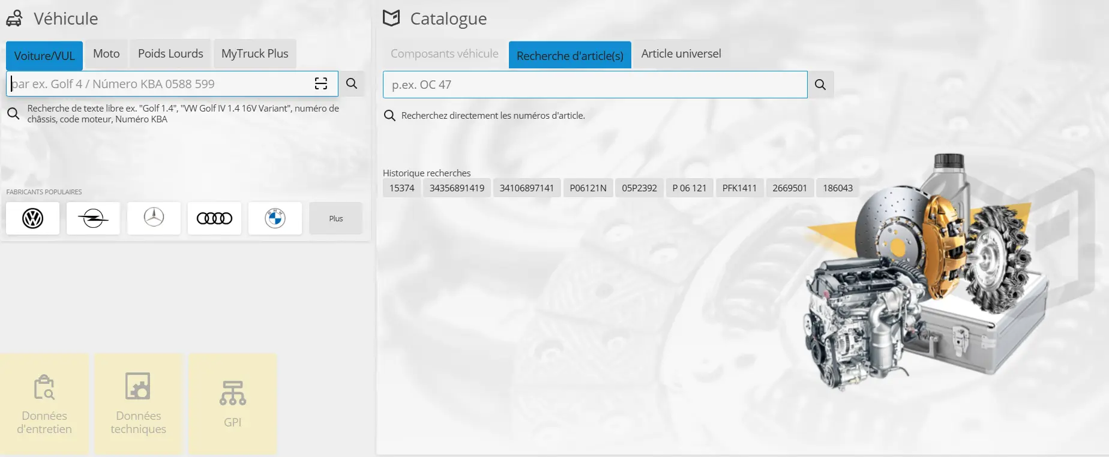Open the MyTruck Plus tab
1109x457 pixels.
pyautogui.click(x=255, y=54)
